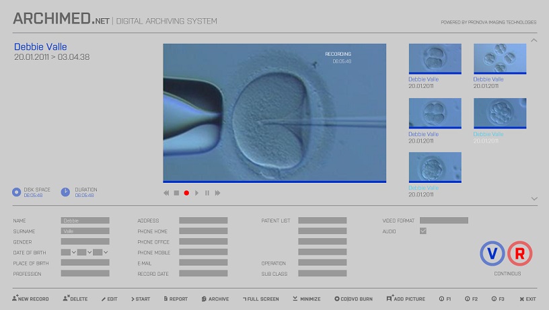Select the red R mode button
Screen dimensions: 549x310
point(520,254)
